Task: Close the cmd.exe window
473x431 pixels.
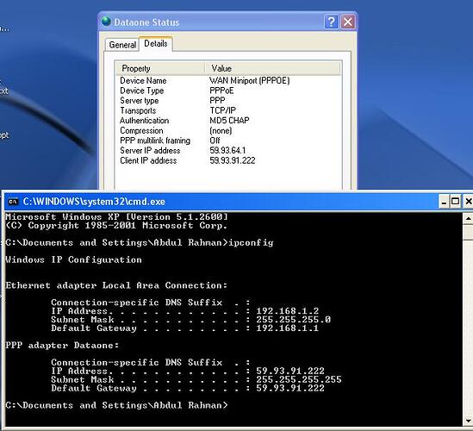Action: (468, 202)
